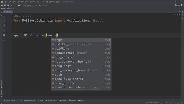Select audit(__event, args) completion suggestion
The image size is (184, 104).
[81, 44]
